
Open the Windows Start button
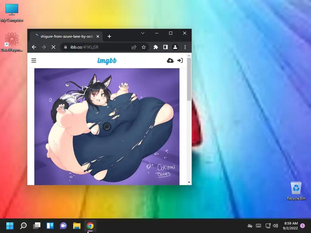10,226
